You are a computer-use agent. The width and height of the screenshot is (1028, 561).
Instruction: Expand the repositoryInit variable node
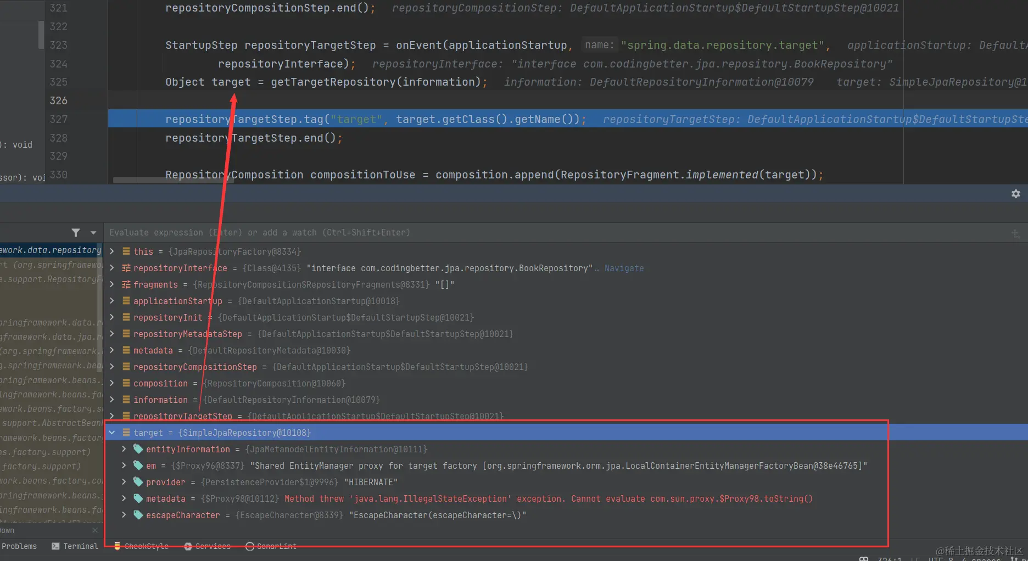tap(112, 317)
